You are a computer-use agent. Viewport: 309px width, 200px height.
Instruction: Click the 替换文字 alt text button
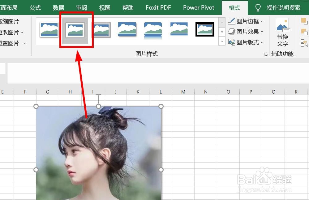click(283, 33)
